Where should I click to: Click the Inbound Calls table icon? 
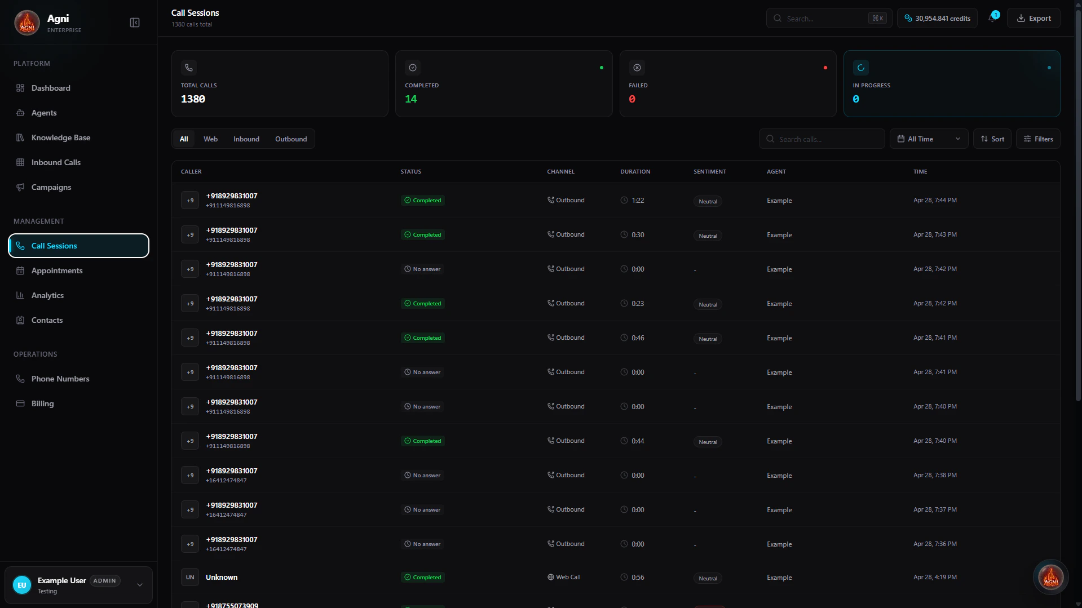pyautogui.click(x=20, y=162)
